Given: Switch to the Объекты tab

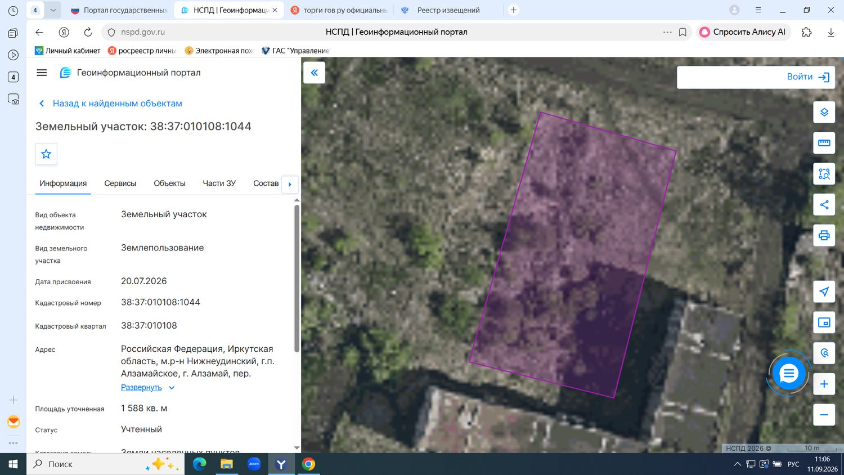Looking at the screenshot, I should [169, 183].
